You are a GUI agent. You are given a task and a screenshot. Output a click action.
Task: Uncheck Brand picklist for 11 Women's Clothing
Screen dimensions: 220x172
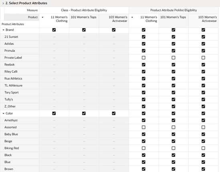pos(143,30)
